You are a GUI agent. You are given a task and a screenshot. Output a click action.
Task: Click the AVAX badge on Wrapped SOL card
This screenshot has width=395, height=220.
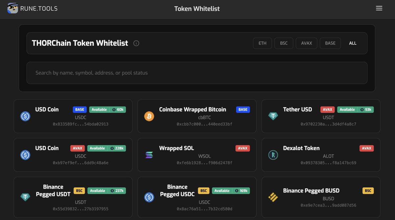243,148
